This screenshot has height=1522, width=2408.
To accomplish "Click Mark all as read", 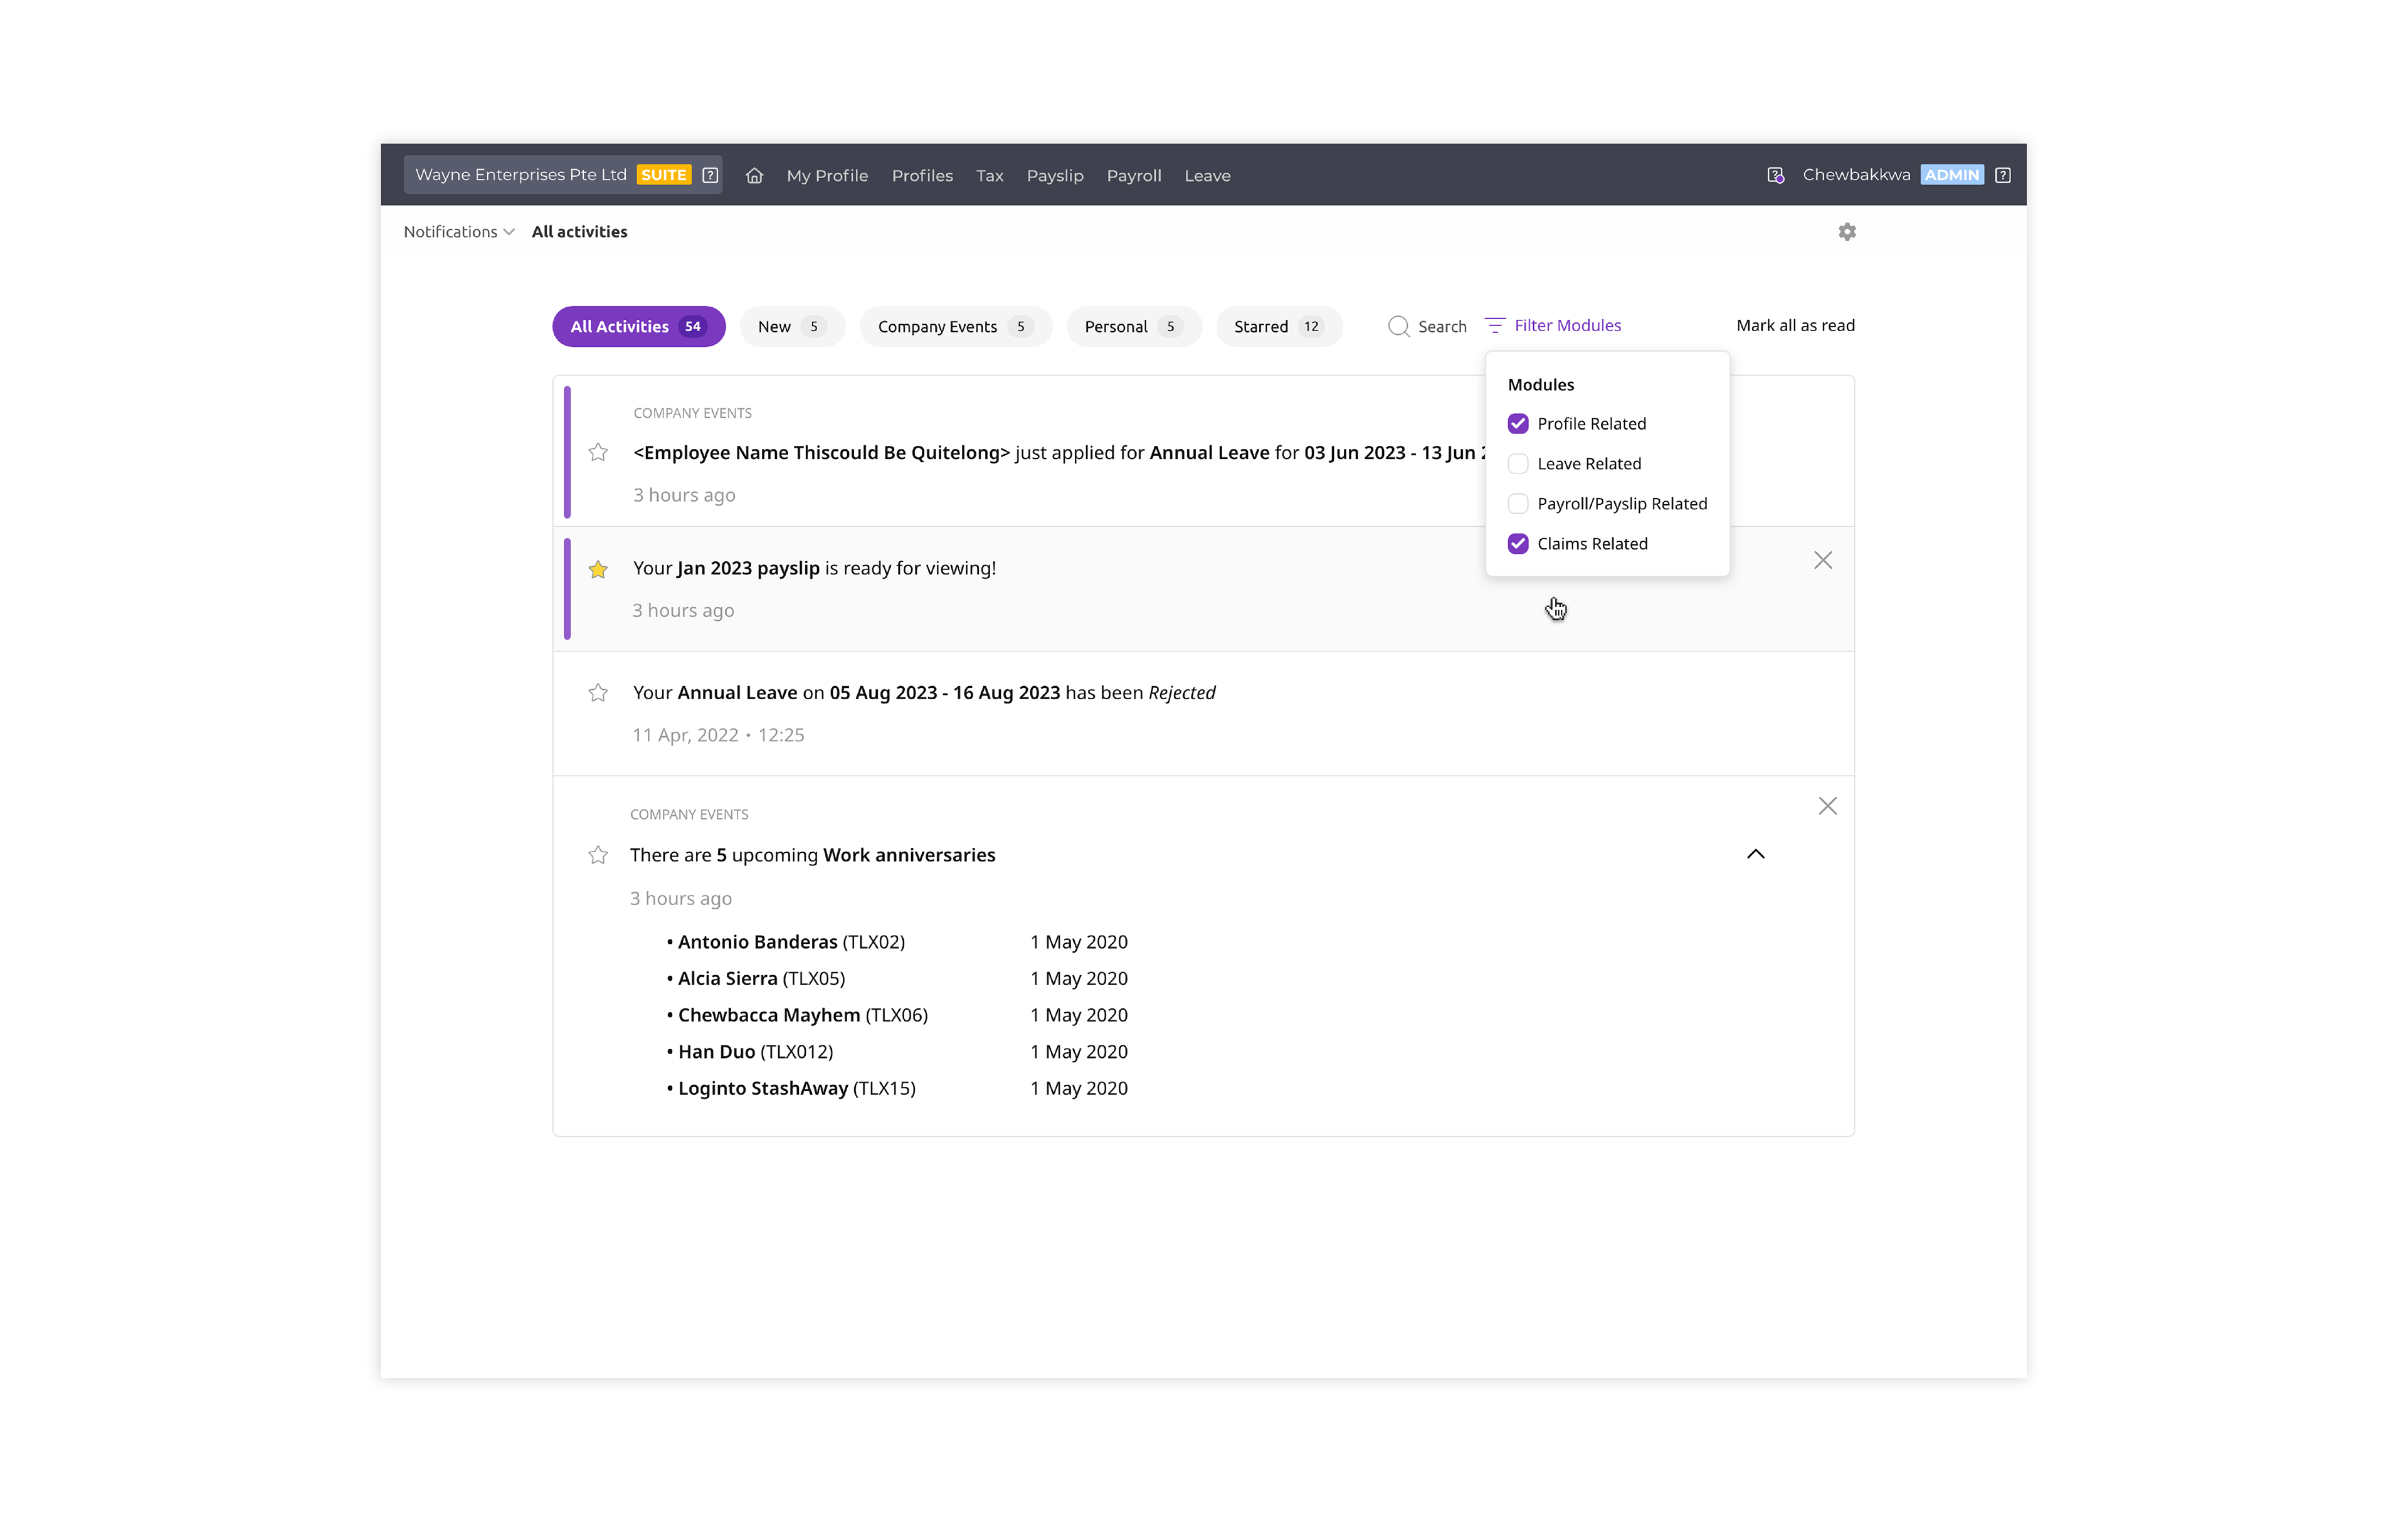I will [x=1795, y=326].
